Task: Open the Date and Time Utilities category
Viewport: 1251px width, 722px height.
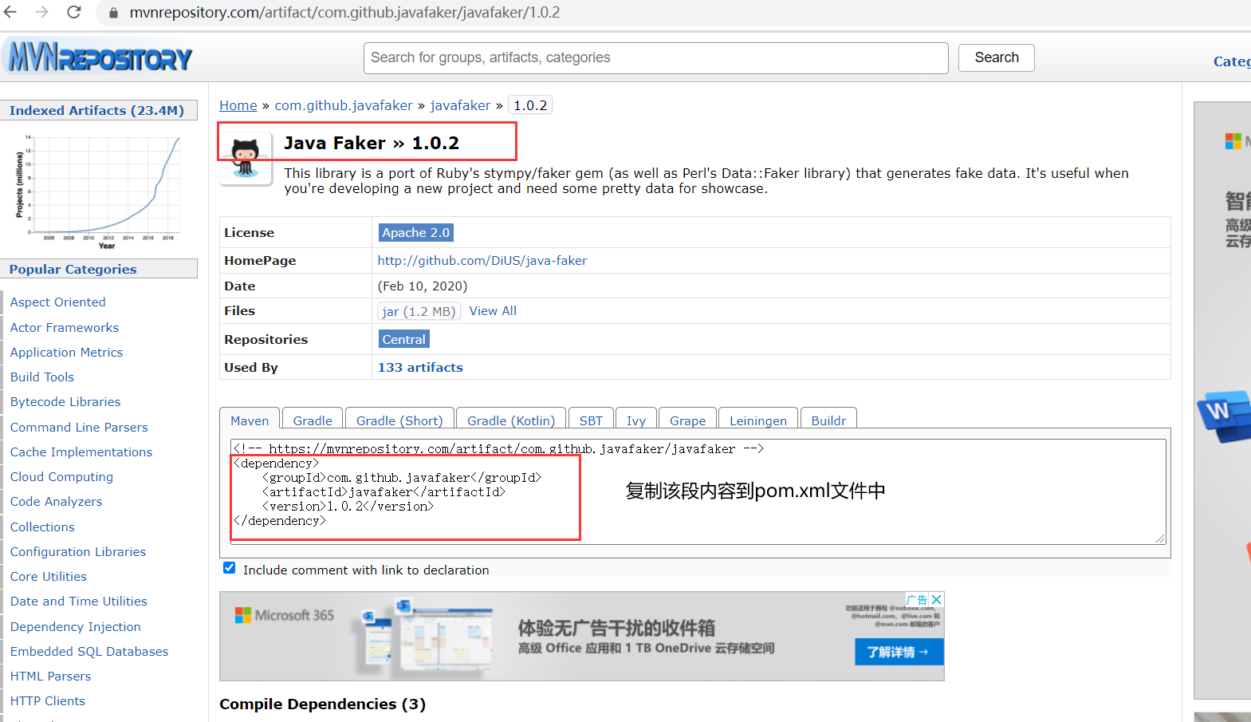Action: coord(78,601)
